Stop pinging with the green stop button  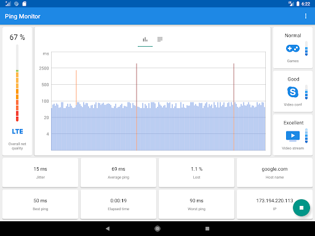(301, 208)
